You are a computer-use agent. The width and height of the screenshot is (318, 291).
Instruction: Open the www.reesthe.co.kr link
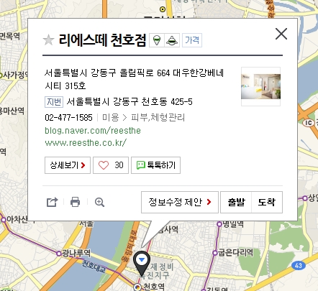pos(86,143)
